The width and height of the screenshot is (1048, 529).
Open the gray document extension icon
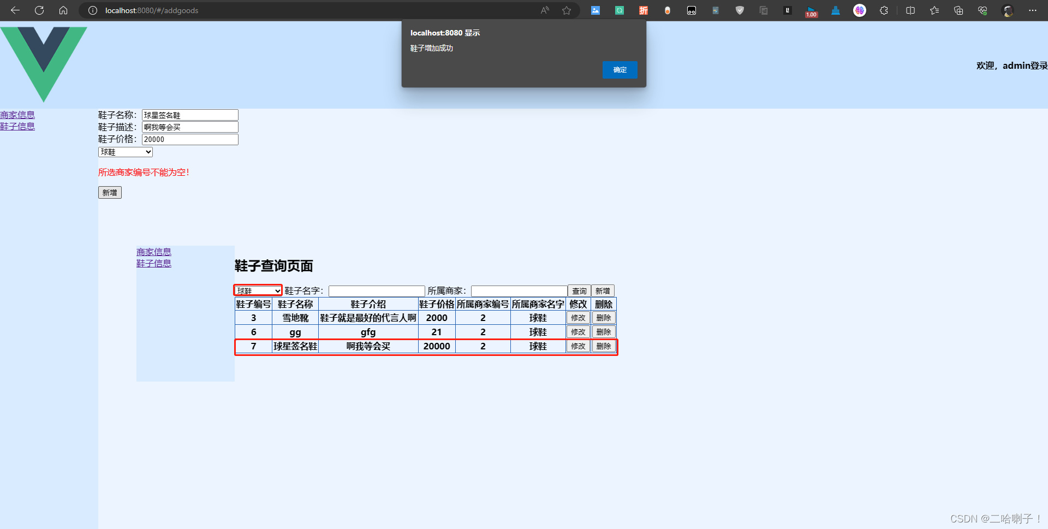[x=716, y=10]
